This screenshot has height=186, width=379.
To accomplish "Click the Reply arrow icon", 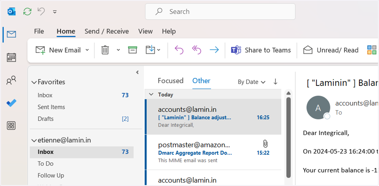I will (x=179, y=50).
